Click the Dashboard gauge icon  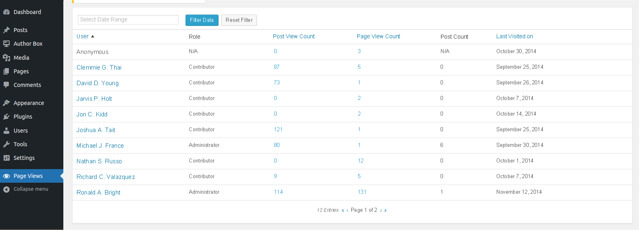point(6,12)
